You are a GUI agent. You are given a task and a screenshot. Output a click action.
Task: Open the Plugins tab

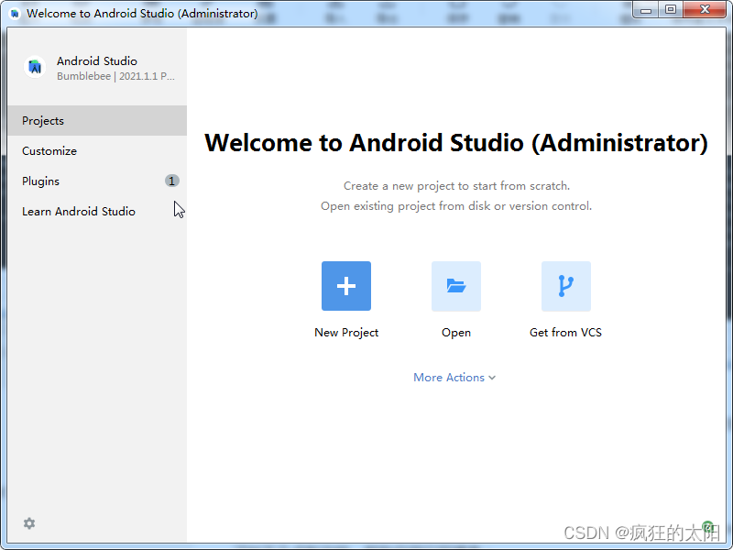tap(97, 181)
